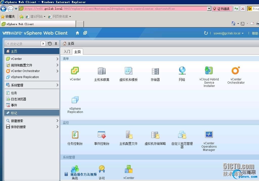The image size is (259, 181).
Task: Click the browser stop (X) button
Action: click(243, 9)
